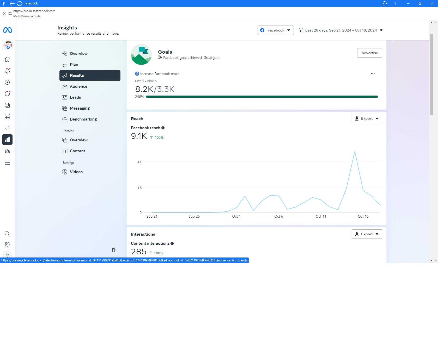Open Videos under Earnings
Image resolution: width=438 pixels, height=339 pixels.
pyautogui.click(x=90, y=172)
